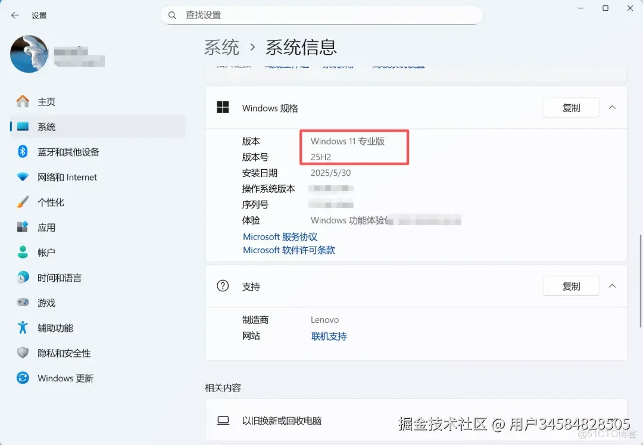The width and height of the screenshot is (643, 445).
Task: Click the settings search box
Action: (x=321, y=14)
